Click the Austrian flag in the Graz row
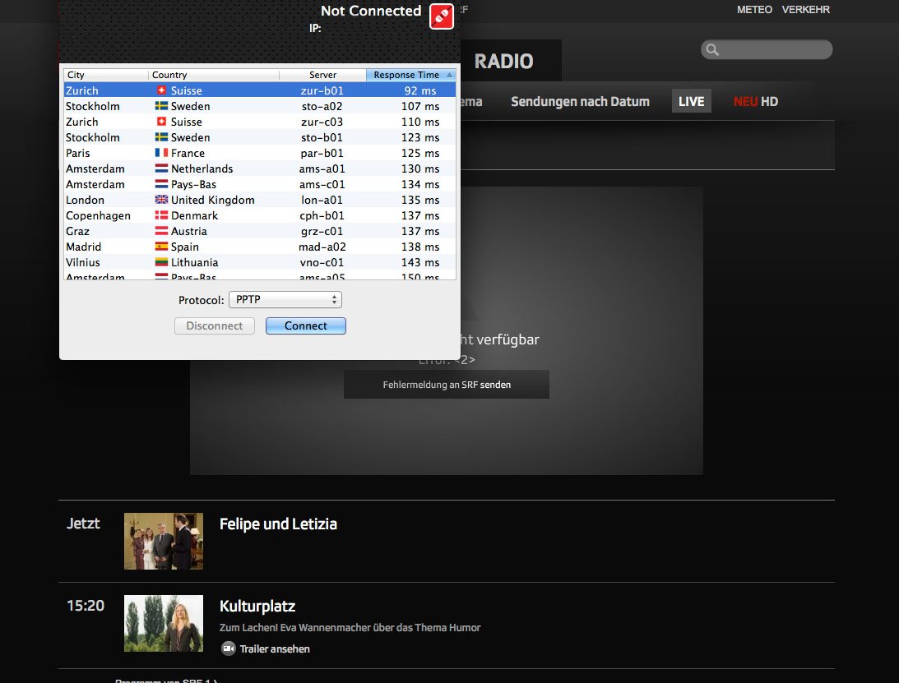This screenshot has width=899, height=683. tap(162, 231)
